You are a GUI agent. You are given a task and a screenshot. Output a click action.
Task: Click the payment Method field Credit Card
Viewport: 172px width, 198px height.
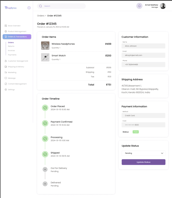point(143,115)
